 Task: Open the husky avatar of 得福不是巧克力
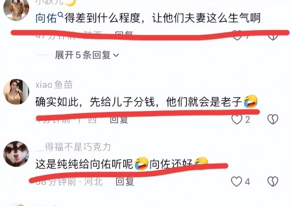pos(16,154)
